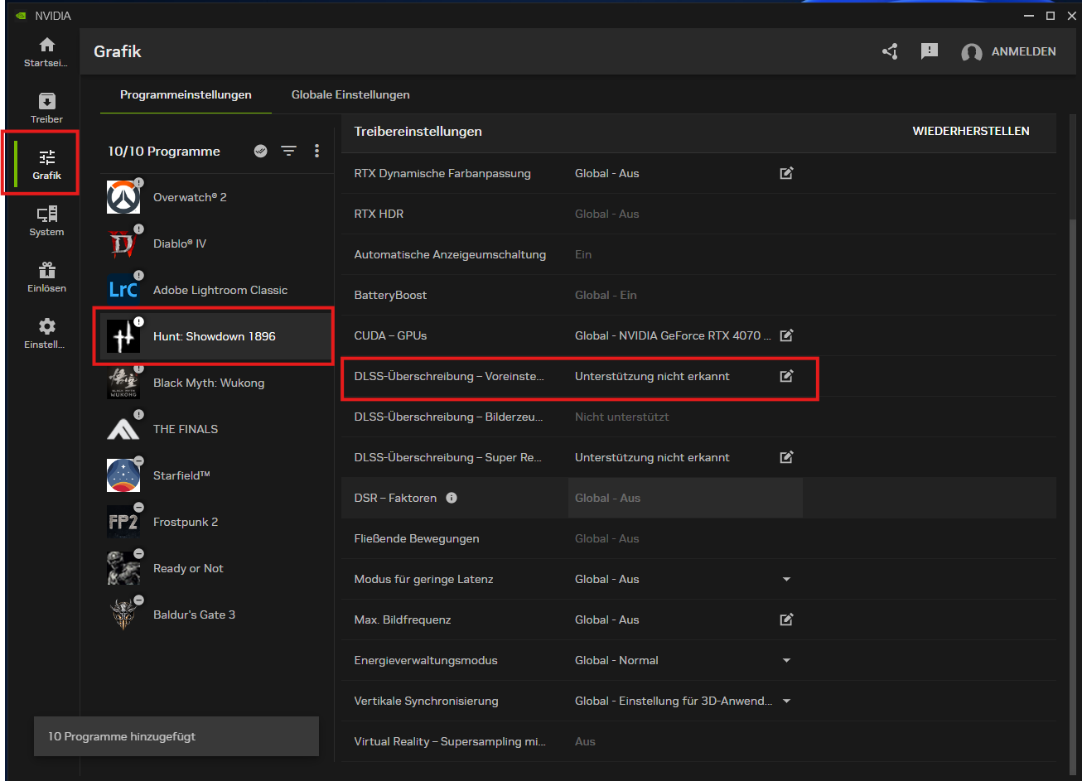Screen dimensions: 1082x781
Task: Open the System sidebar section
Action: click(46, 221)
